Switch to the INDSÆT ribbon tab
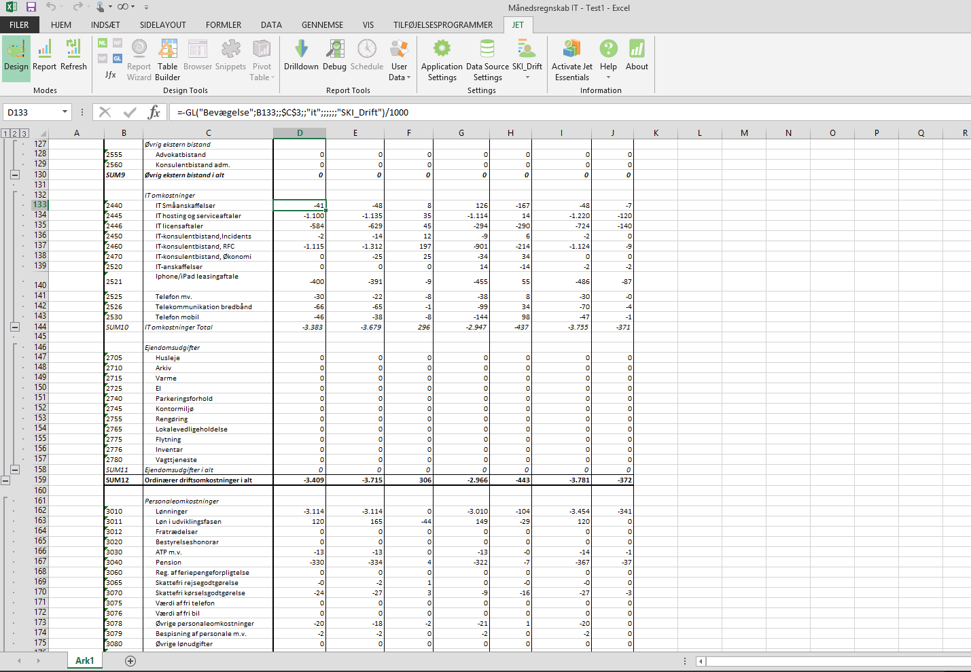The image size is (971, 672). click(x=105, y=24)
